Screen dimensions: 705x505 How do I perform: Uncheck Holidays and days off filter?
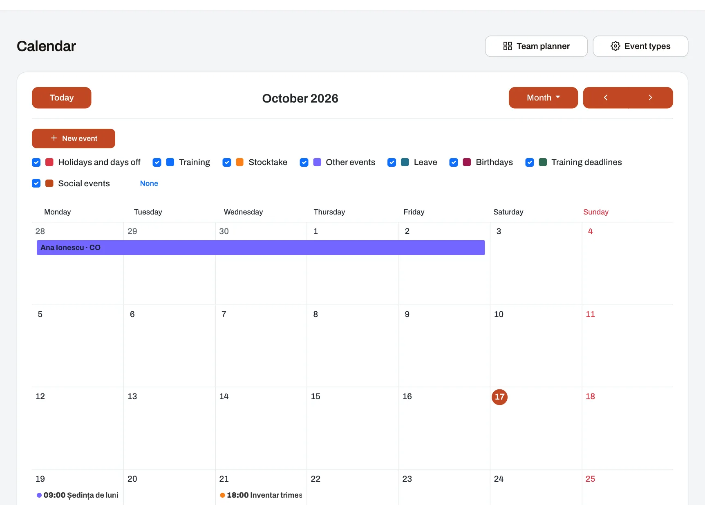(x=36, y=162)
